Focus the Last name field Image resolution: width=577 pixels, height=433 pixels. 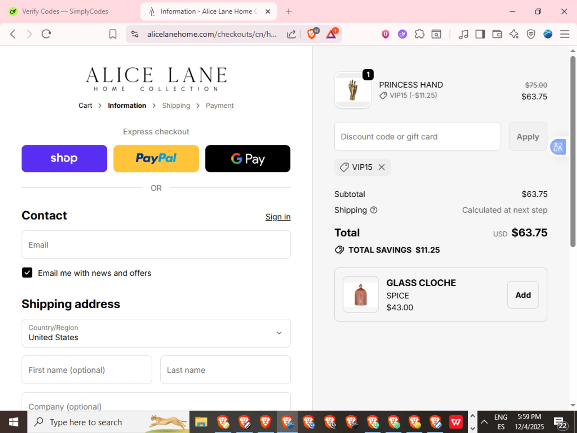[x=225, y=370]
